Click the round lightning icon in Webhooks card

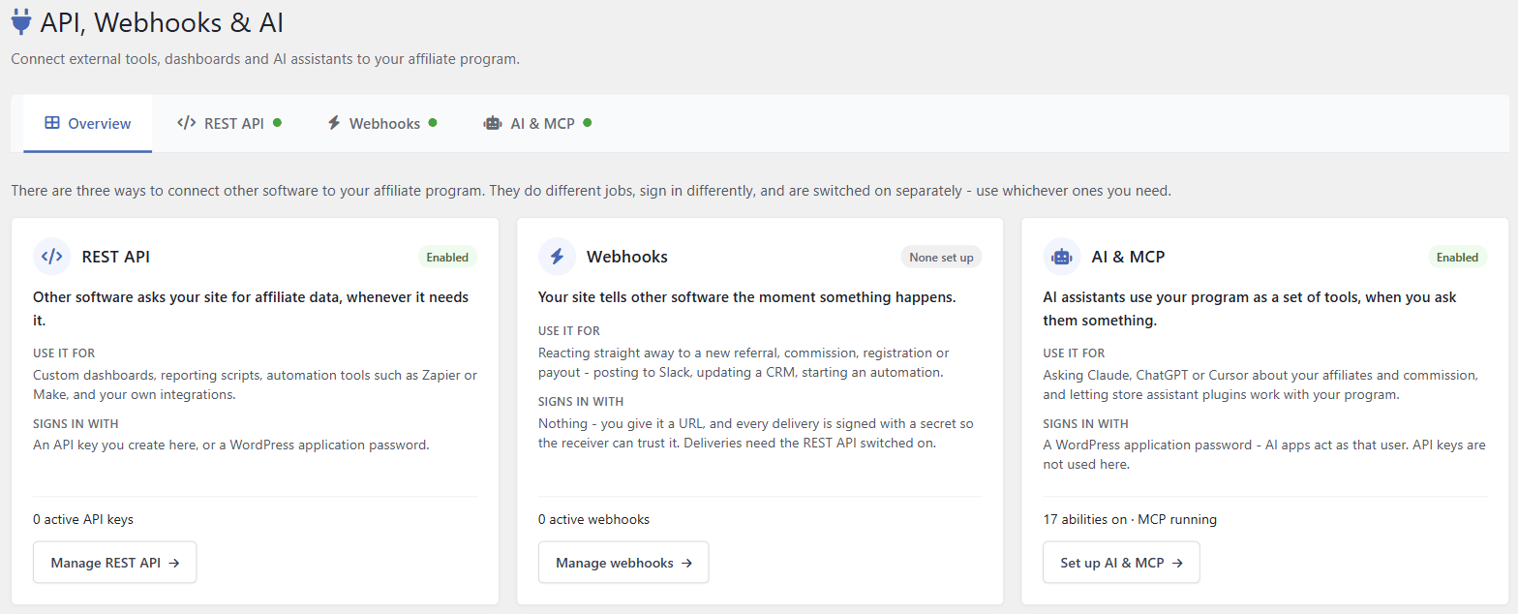point(558,257)
